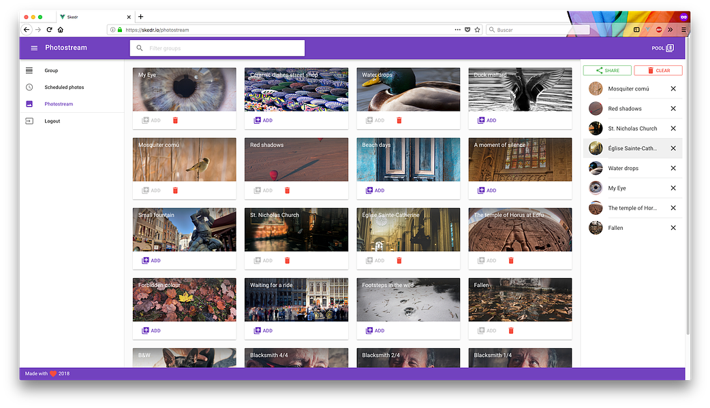Open Ceramic dishes street shop thumbnail
Viewport: 710px width, 408px height.
coord(296,90)
